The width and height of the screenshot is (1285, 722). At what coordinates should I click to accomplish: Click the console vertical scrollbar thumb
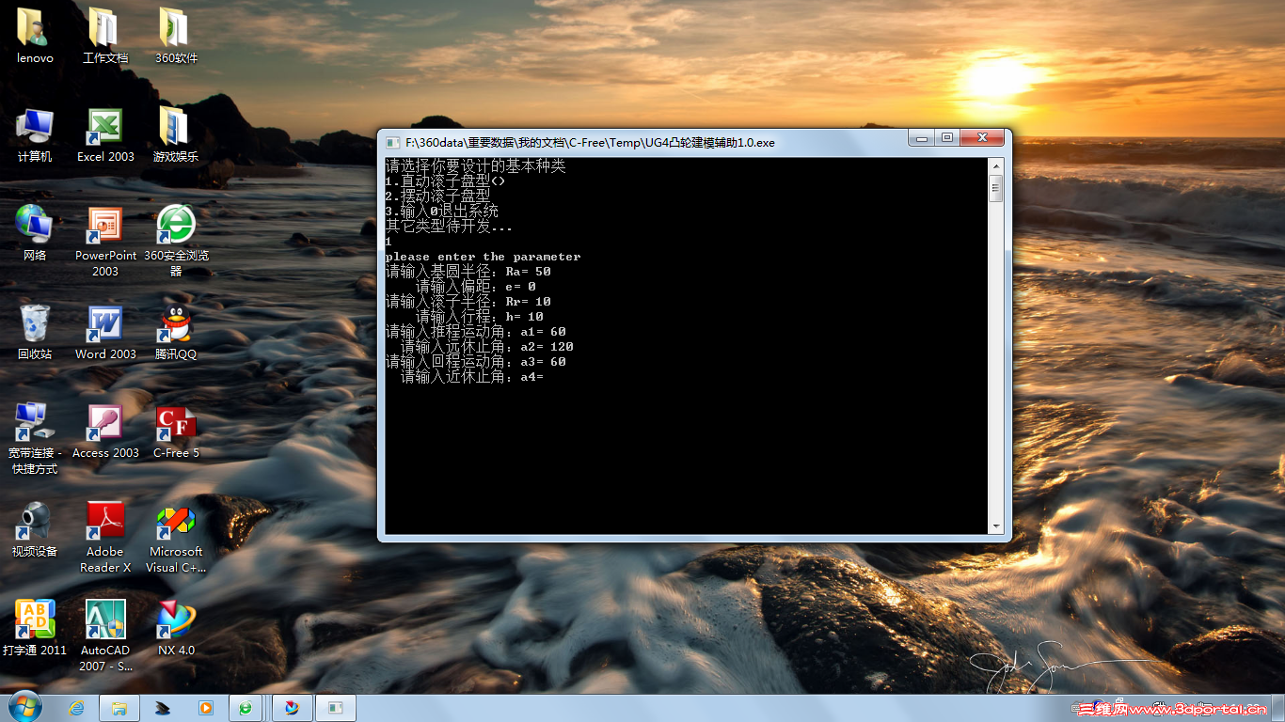tap(995, 188)
